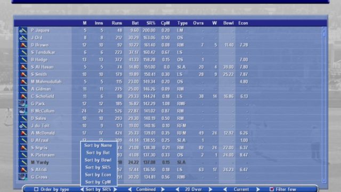Viewport: 341px width, 192px height.
Task: Enable the Order by type checkbox
Action: (36, 189)
